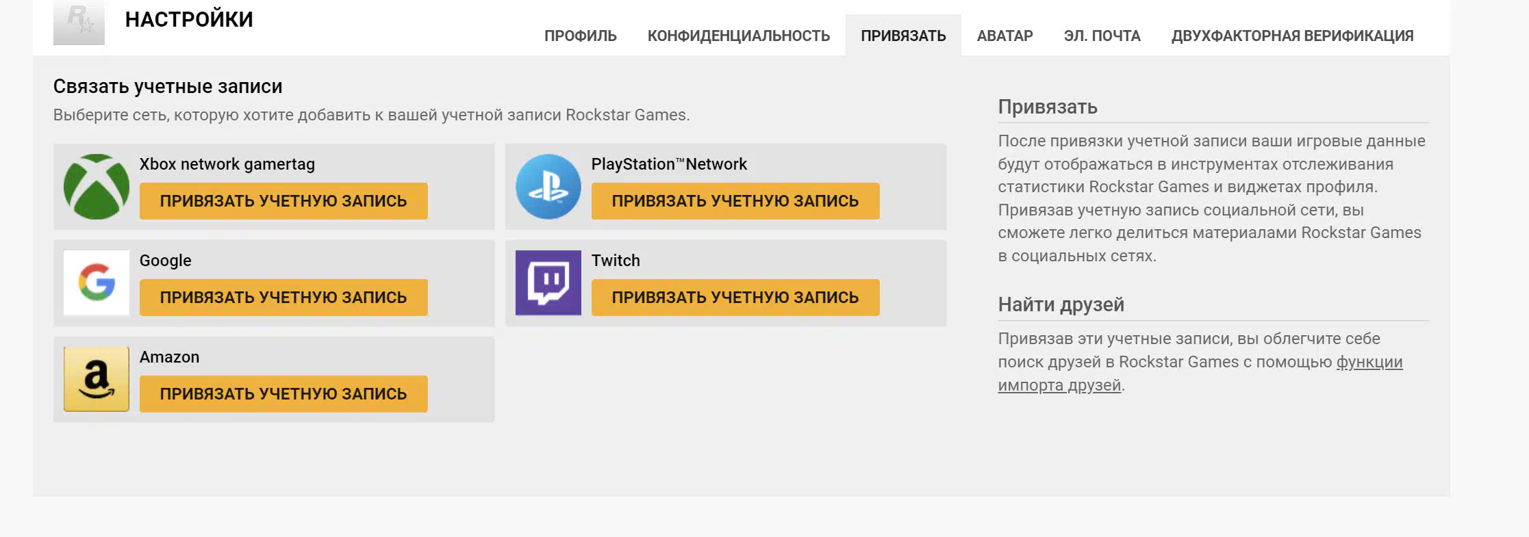Click the Привязать sidebar heading

(x=1048, y=107)
